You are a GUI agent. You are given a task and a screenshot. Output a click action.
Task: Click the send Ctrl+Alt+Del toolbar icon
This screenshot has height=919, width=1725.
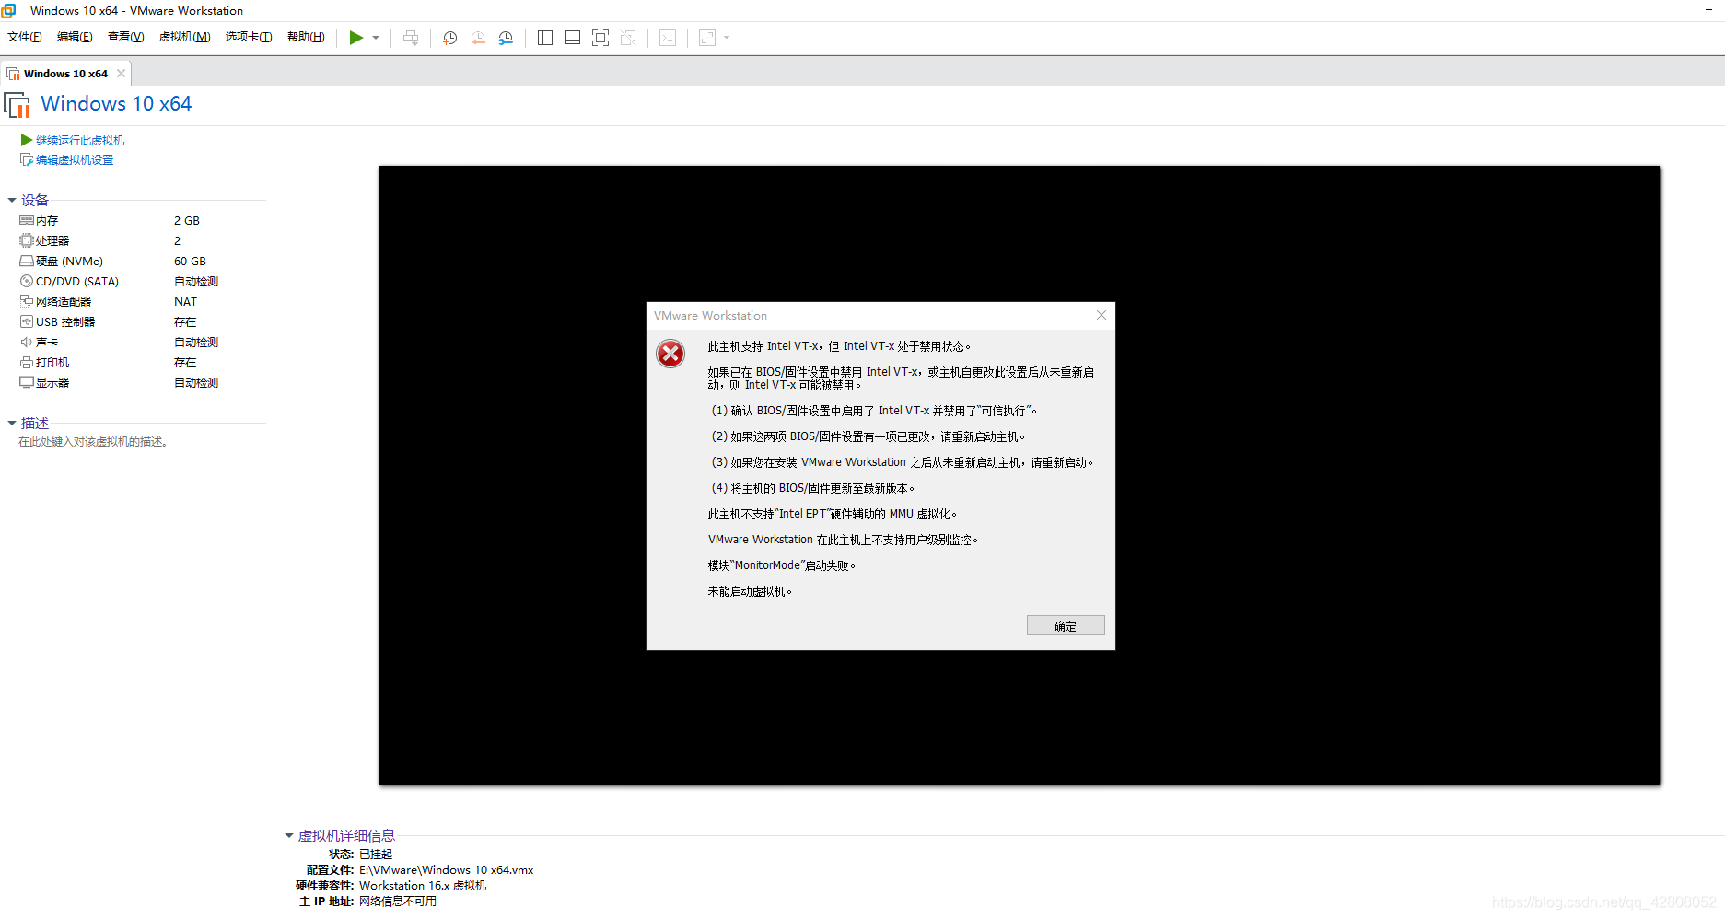coord(411,38)
